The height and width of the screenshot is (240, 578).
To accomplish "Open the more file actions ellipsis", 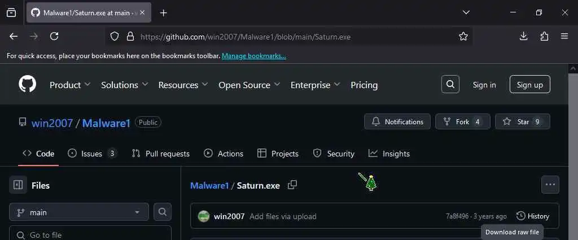I will point(550,185).
